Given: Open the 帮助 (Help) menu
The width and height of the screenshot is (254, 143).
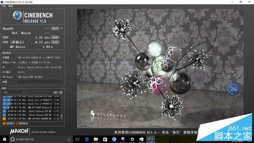Looking at the screenshot, I should tap(11, 6).
